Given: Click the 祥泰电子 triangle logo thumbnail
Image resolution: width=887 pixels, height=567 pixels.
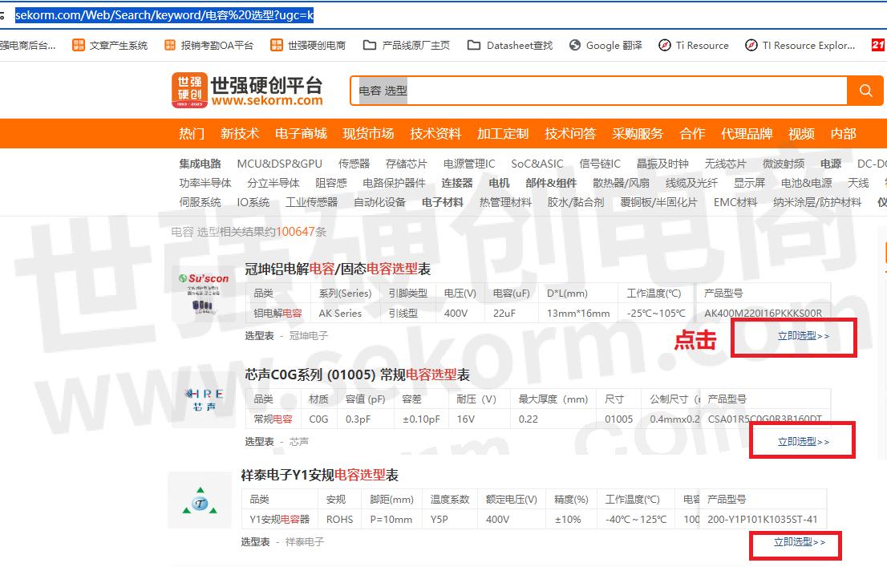Looking at the screenshot, I should (x=200, y=500).
